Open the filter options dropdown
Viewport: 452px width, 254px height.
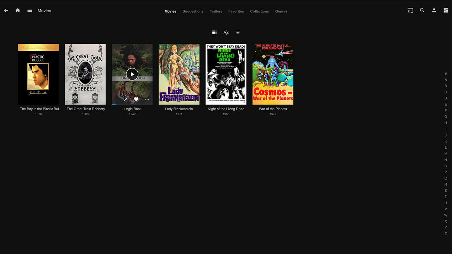(238, 32)
